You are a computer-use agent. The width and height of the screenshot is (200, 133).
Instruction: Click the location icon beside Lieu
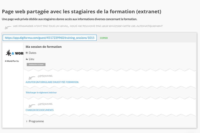(x=27, y=59)
